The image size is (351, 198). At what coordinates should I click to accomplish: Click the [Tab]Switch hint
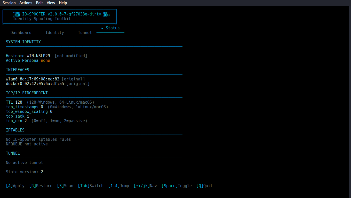pos(91,186)
